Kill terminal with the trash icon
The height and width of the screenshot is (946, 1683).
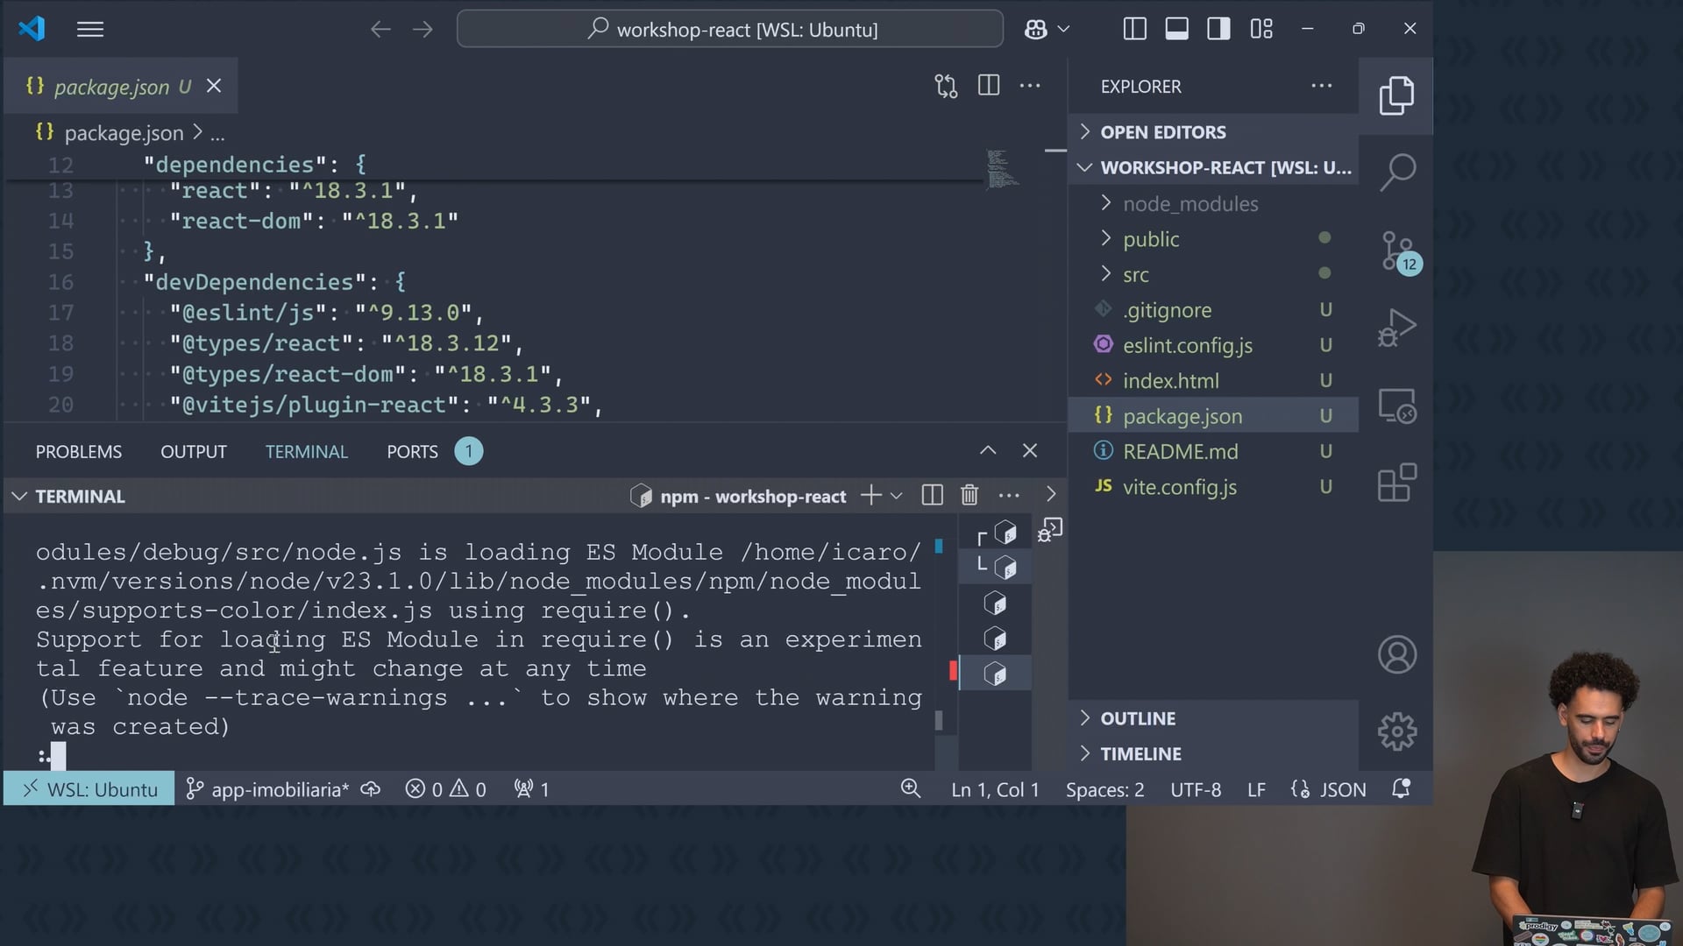click(x=969, y=496)
